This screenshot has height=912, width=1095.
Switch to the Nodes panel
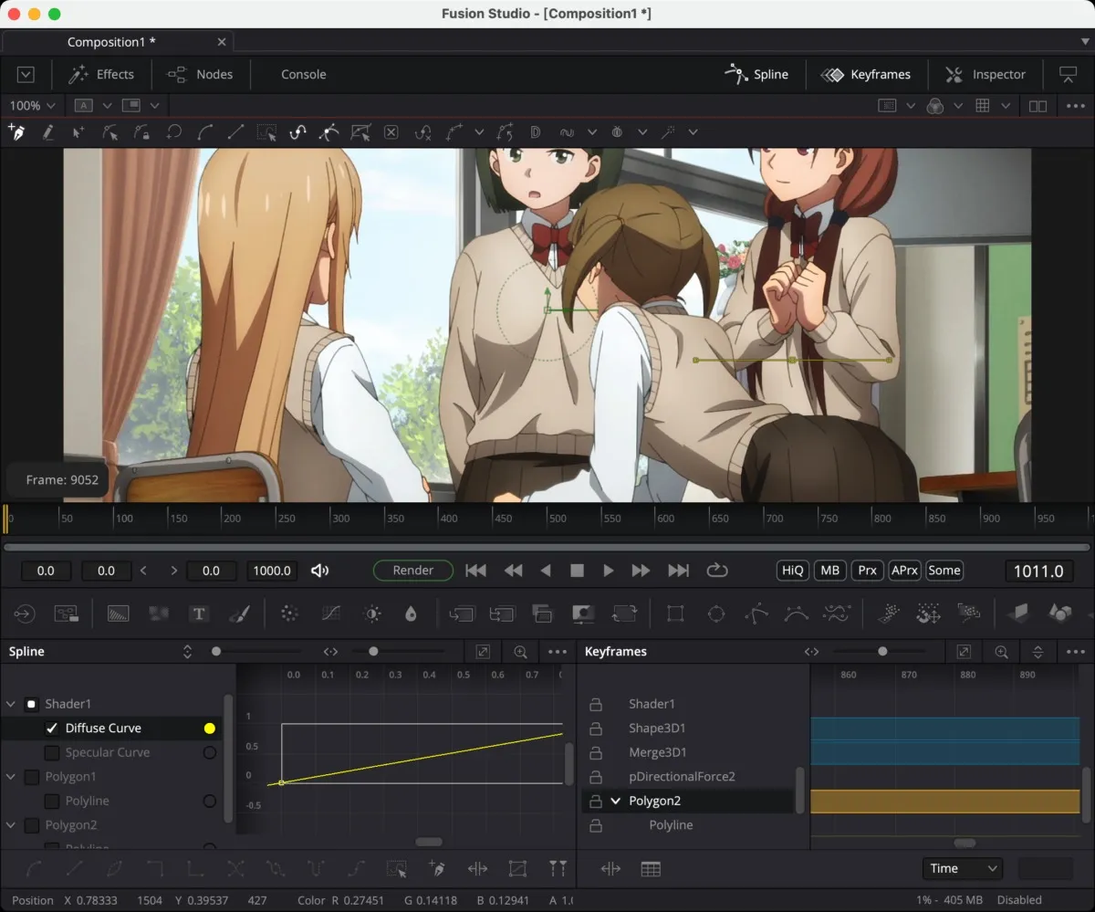coord(200,75)
